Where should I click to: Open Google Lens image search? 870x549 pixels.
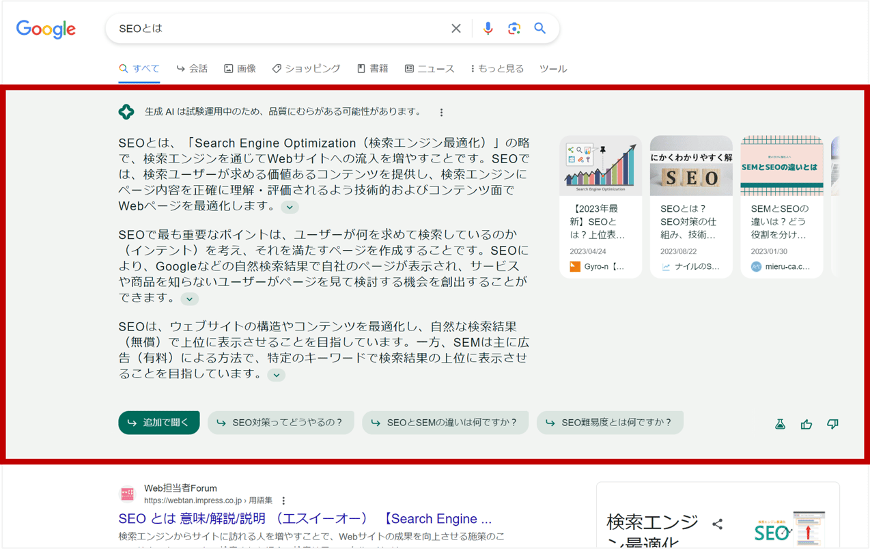[x=514, y=28]
